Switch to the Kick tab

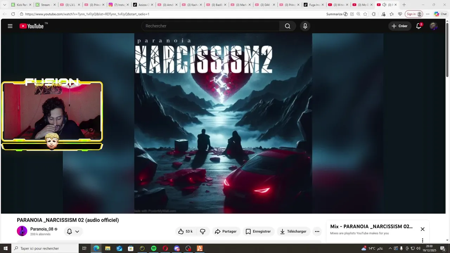(20, 5)
